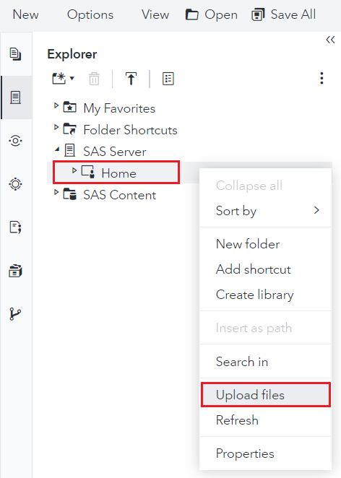This screenshot has width=341, height=478.
Task: Open the Explorer more options kebab menu
Action: click(321, 79)
